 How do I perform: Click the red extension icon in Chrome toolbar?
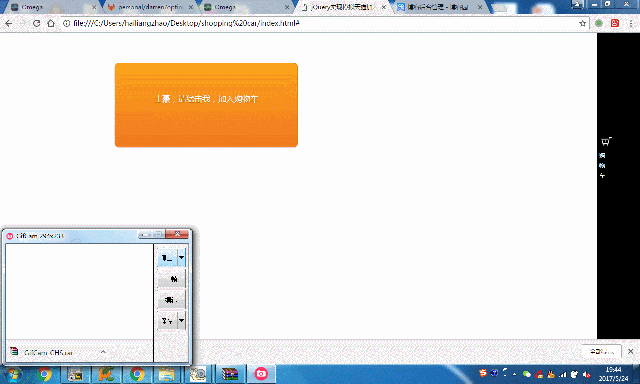coord(615,23)
